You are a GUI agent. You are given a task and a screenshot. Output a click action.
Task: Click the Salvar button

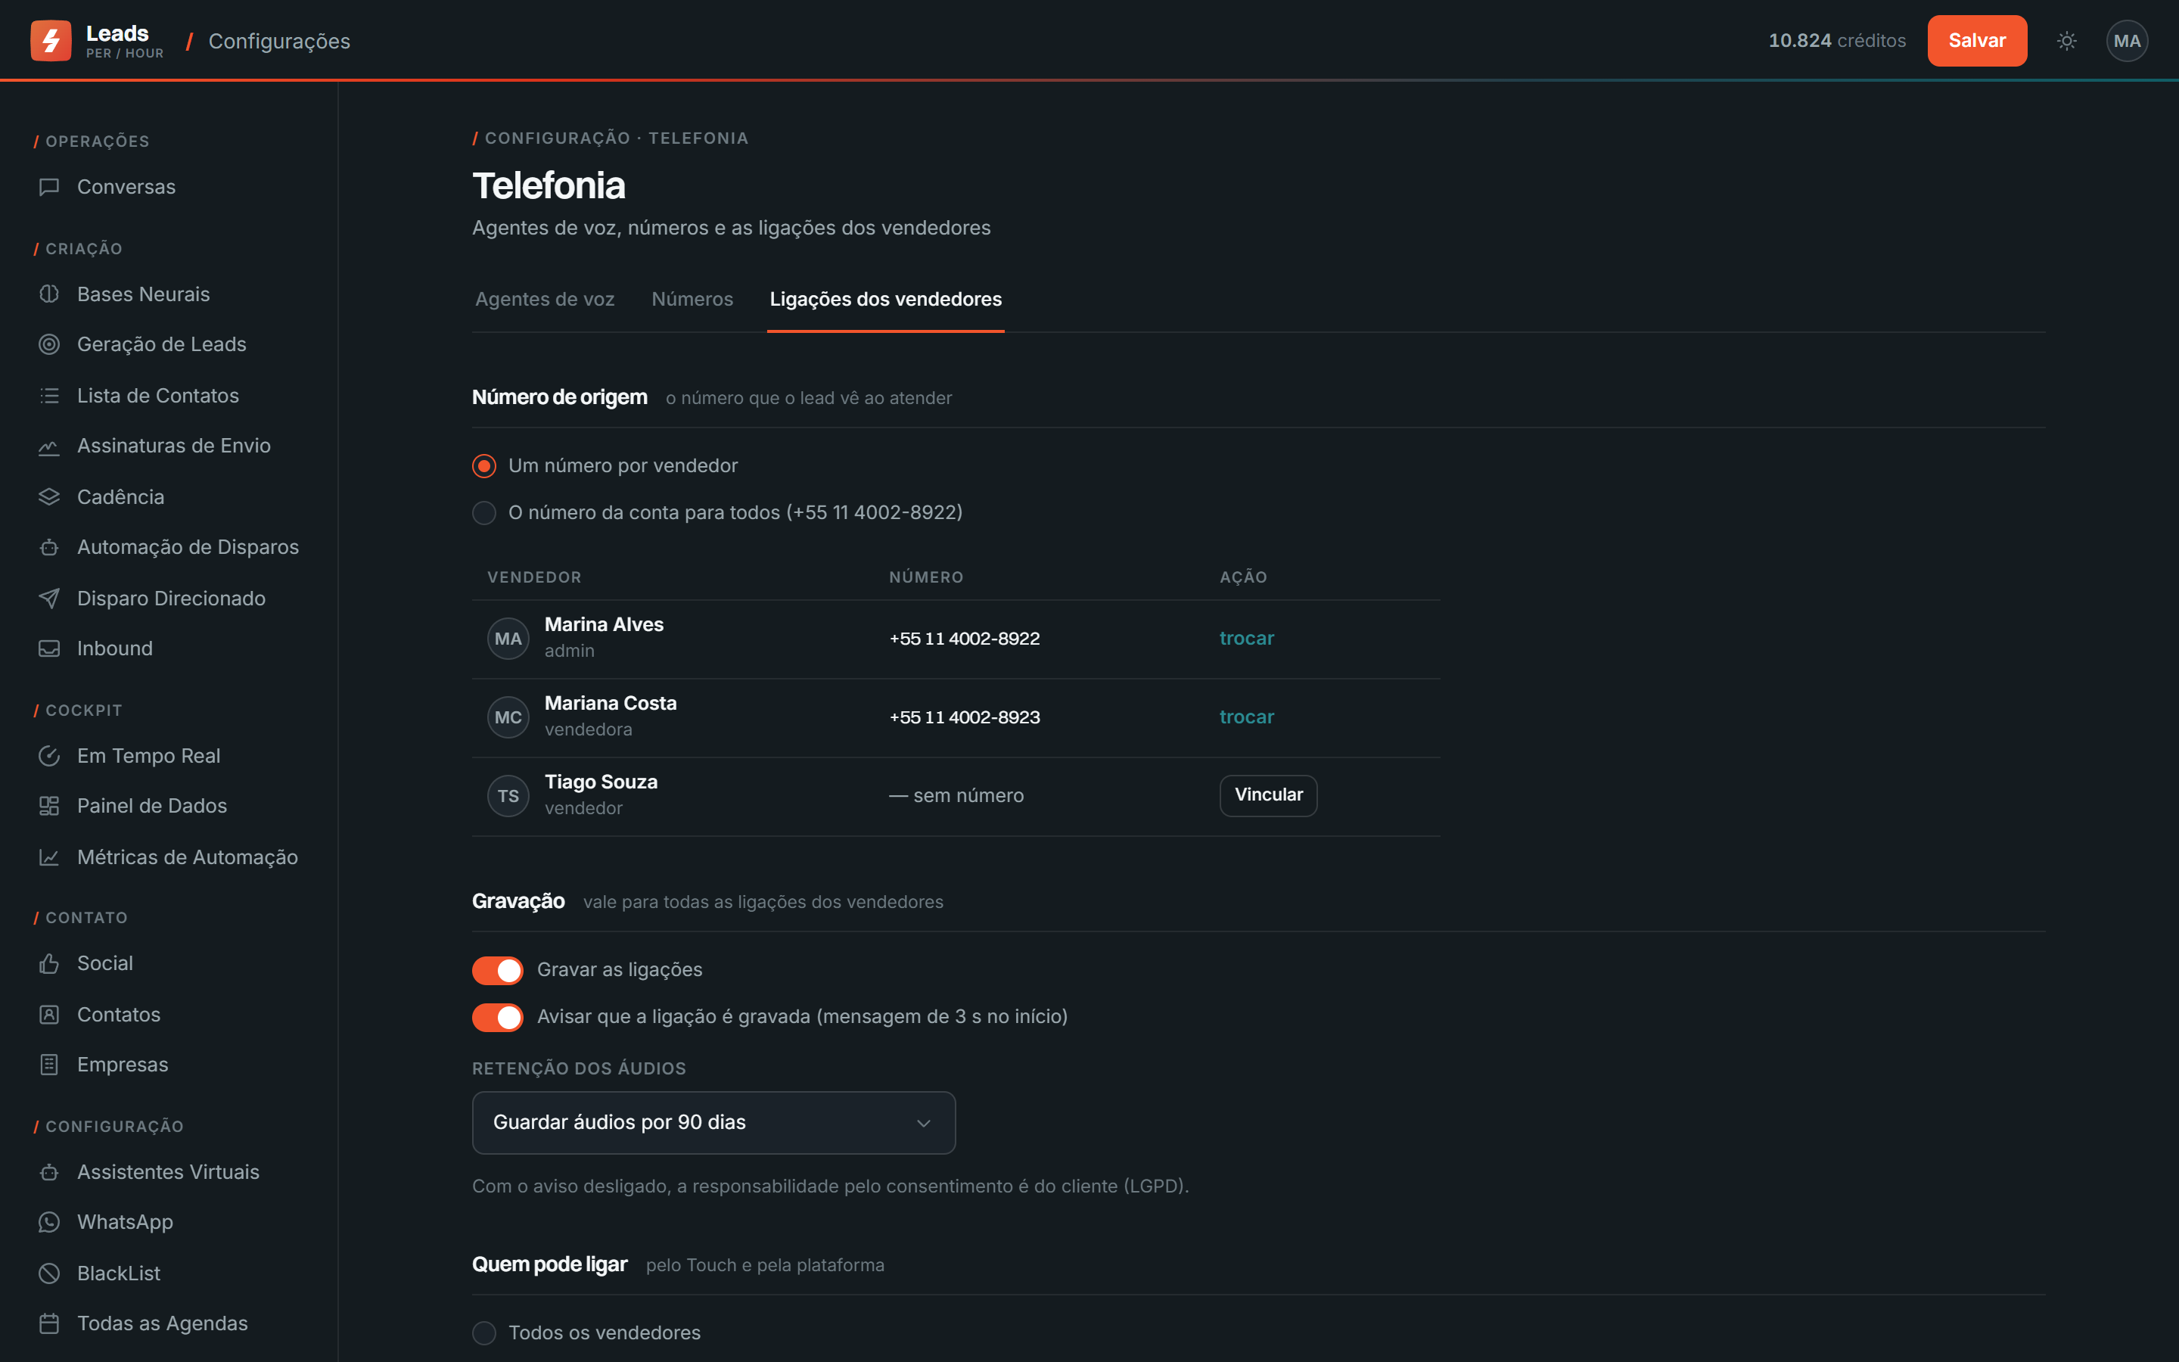coord(1977,41)
